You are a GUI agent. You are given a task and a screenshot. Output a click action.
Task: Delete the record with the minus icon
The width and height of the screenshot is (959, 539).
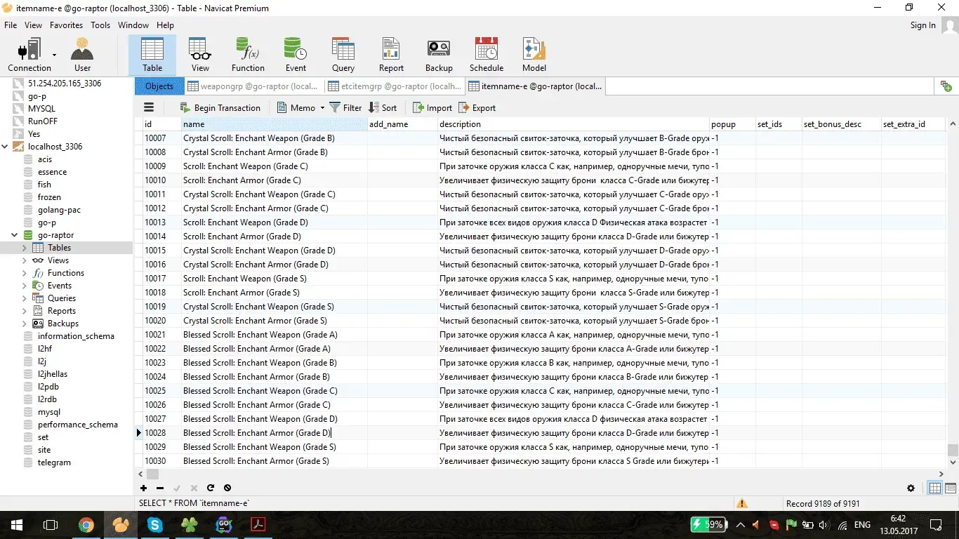160,488
